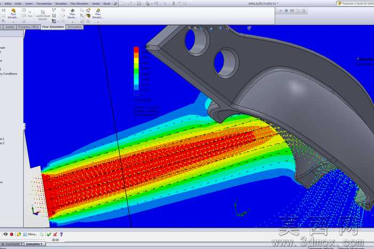Switch to the Produtos Office tab
This screenshot has height=249, width=374.
[x=28, y=27]
